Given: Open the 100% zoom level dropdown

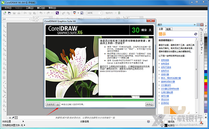Looking at the screenshot, I should (101, 13).
